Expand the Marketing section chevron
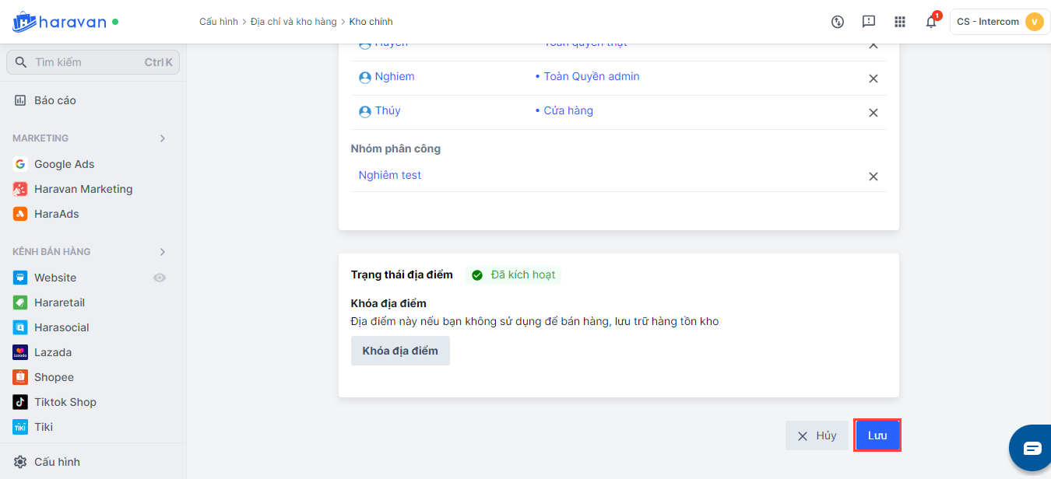This screenshot has width=1051, height=479. 163,138
